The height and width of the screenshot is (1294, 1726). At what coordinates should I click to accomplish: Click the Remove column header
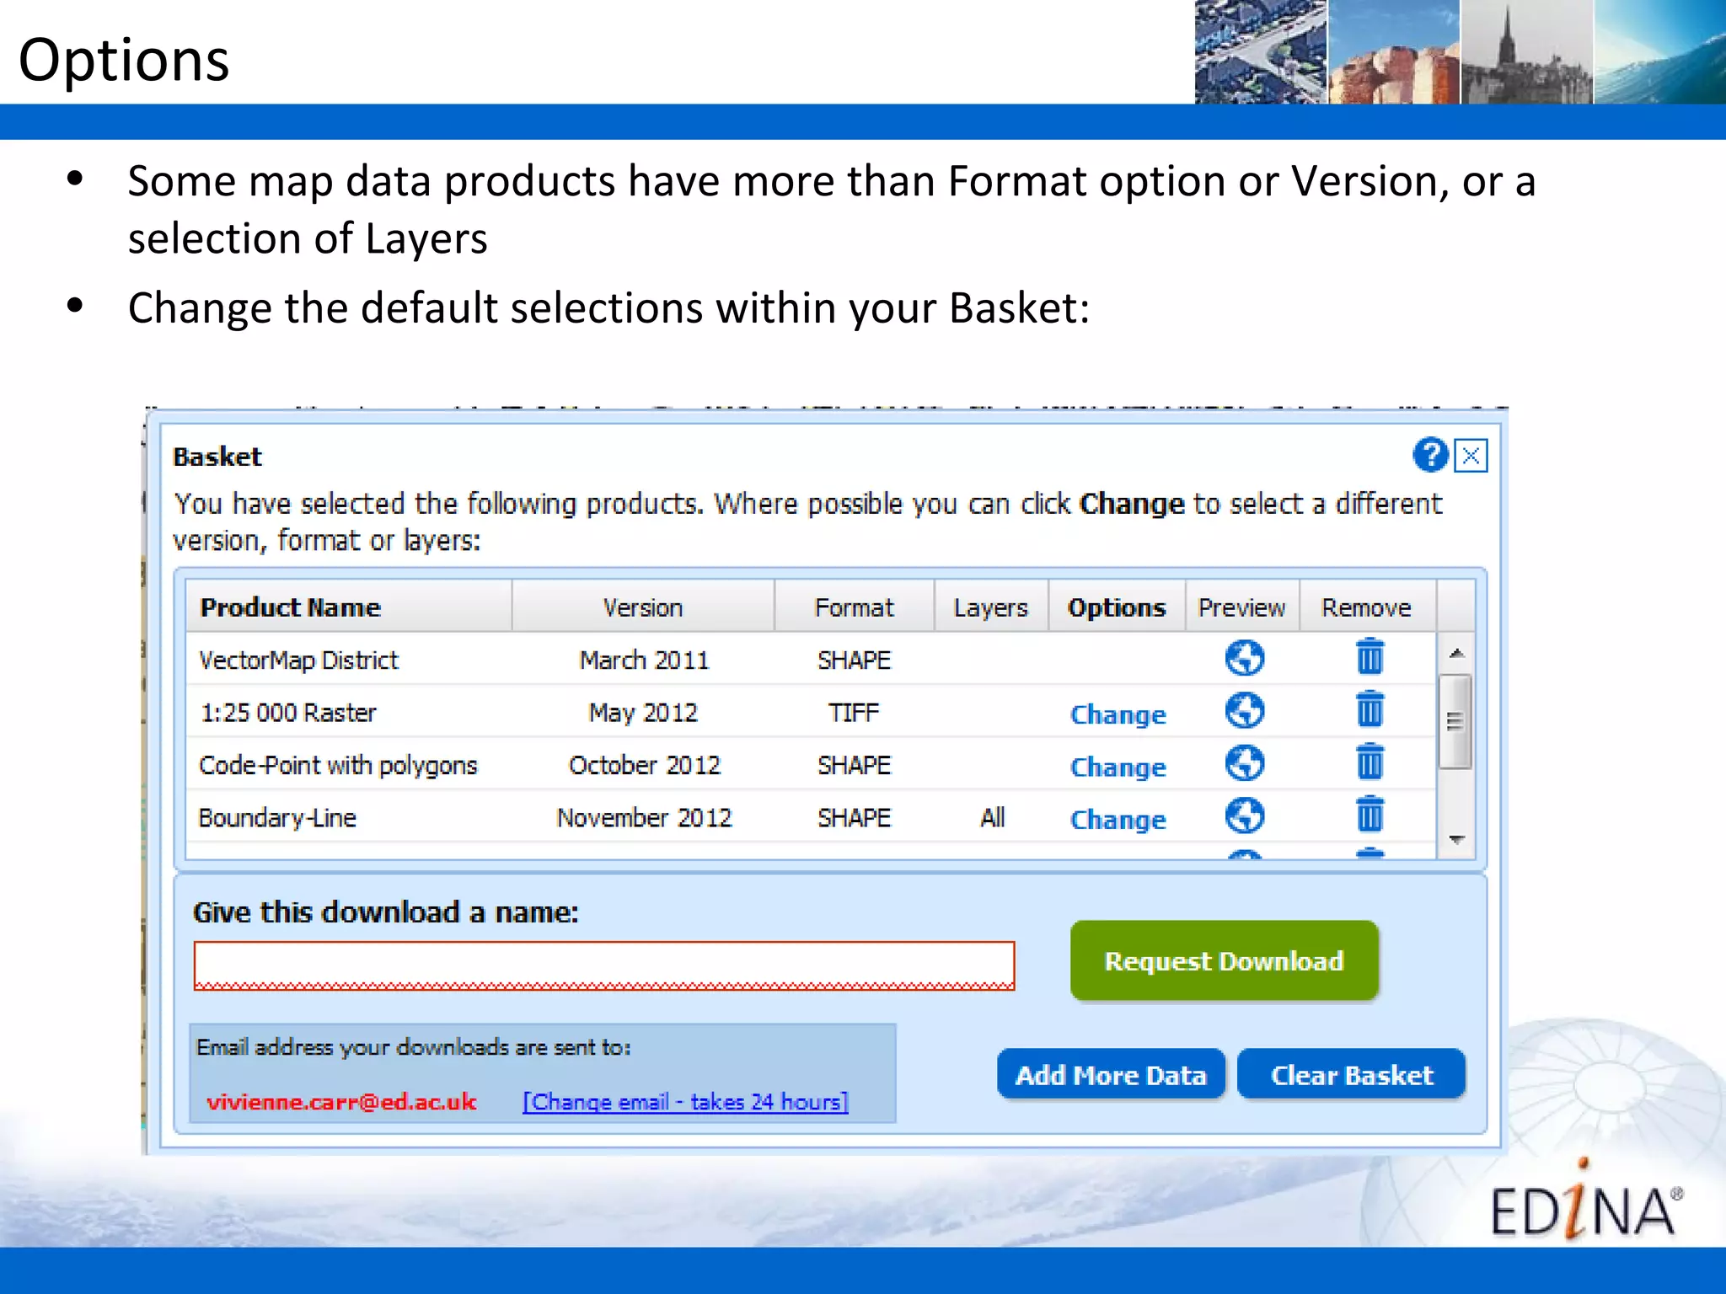tap(1367, 607)
